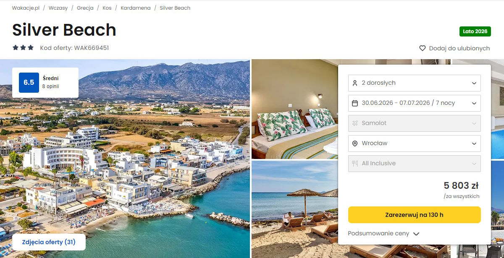Click the Lato 2026 green badge
The image size is (504, 258).
tap(475, 31)
